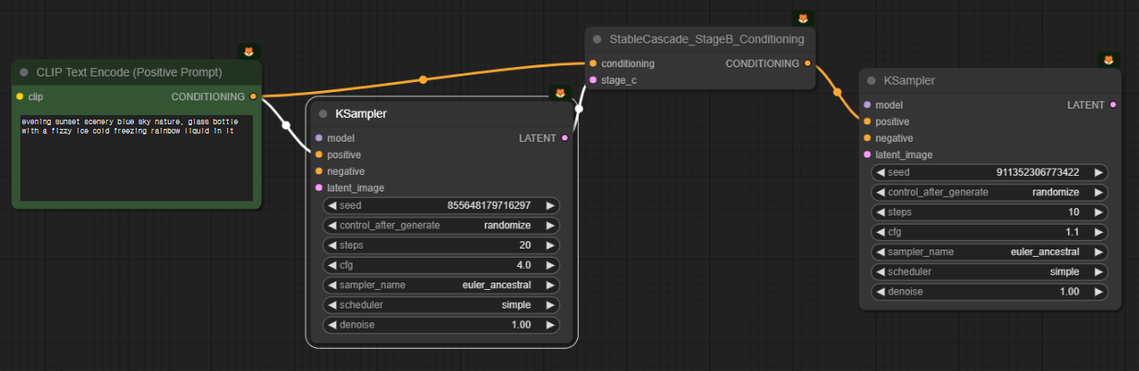The image size is (1139, 371).
Task: Click negative input socket on KSampler with seed 911352306773422
Action: pyautogui.click(x=867, y=138)
